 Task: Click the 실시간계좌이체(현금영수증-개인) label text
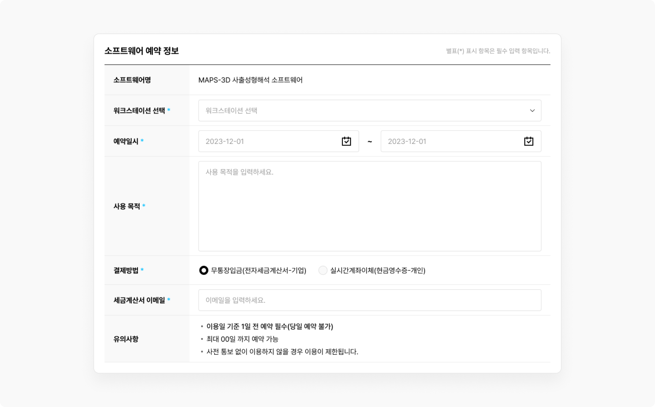(x=378, y=270)
